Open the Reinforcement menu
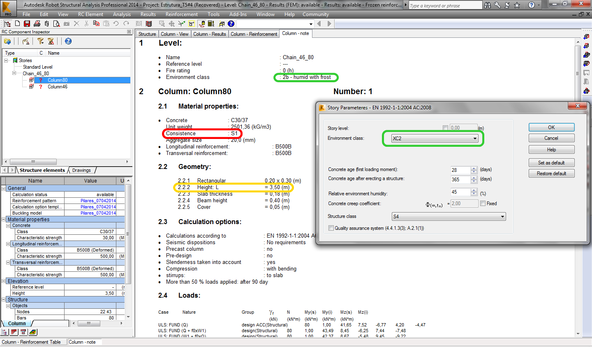Viewport: 592px width, 347px height. coord(181,14)
